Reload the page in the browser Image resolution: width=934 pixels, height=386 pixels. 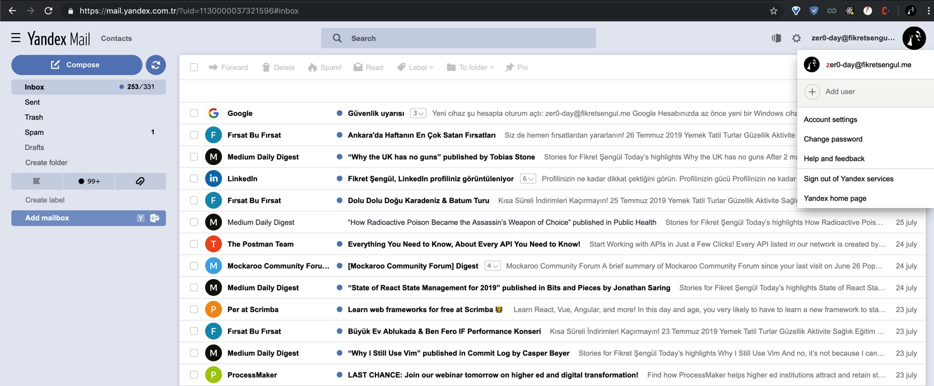(49, 11)
